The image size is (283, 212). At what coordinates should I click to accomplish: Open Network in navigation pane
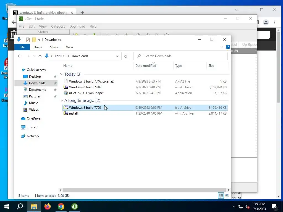click(33, 136)
